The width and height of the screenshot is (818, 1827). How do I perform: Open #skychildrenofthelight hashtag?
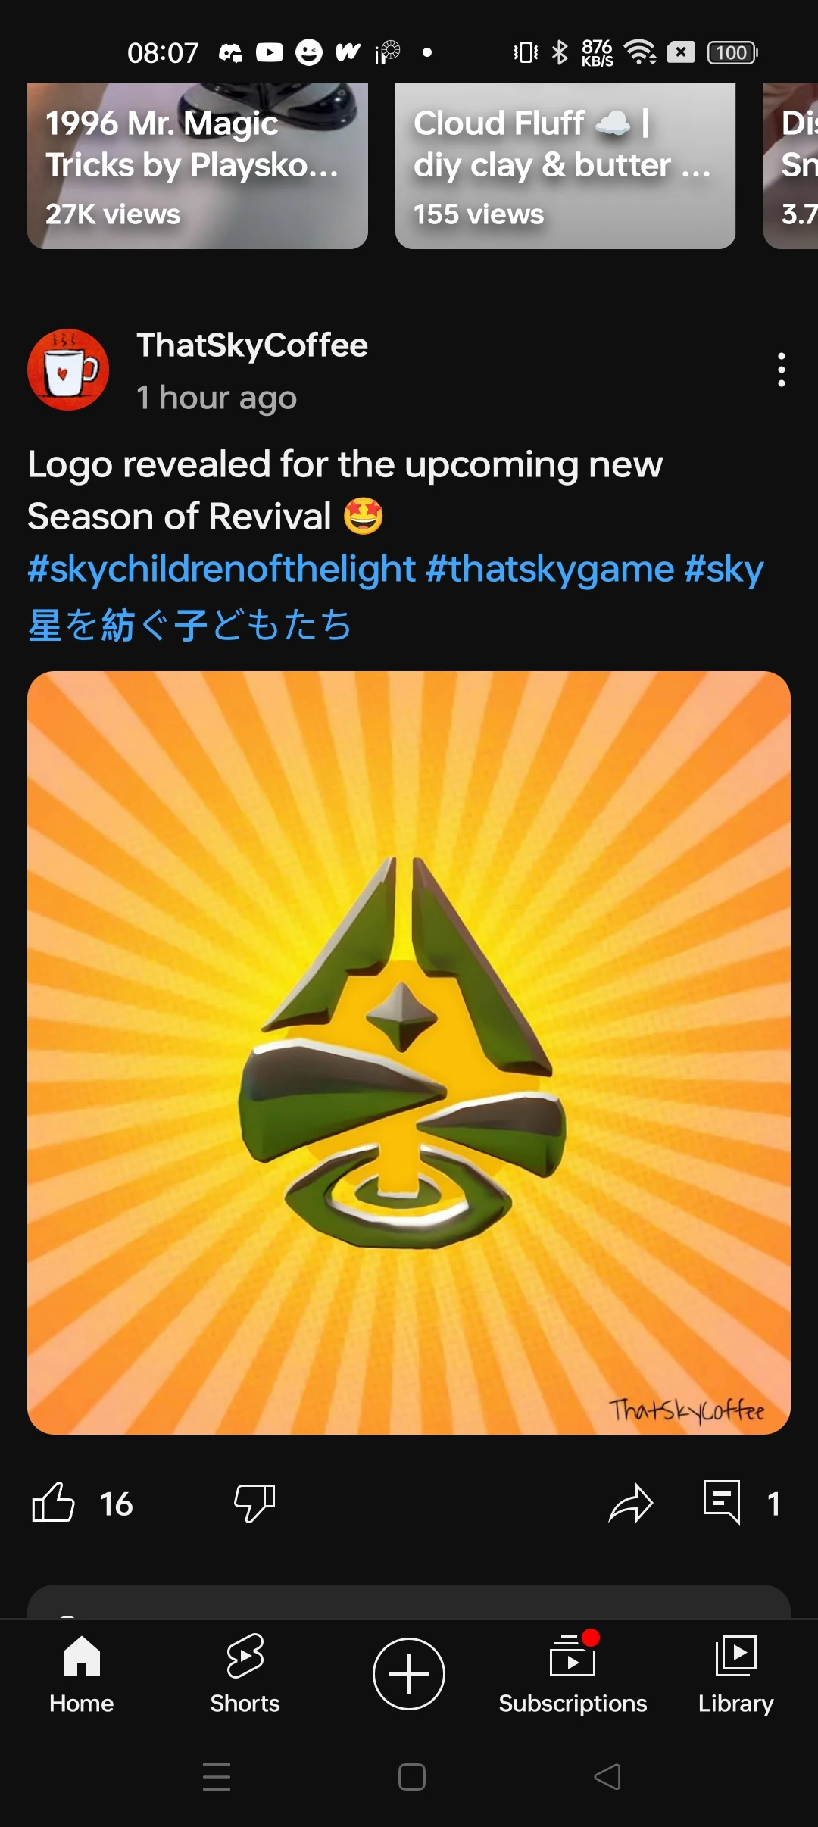click(221, 569)
